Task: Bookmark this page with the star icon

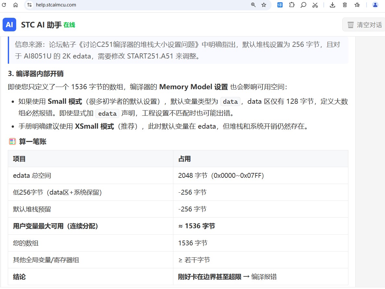Action: [264, 5]
